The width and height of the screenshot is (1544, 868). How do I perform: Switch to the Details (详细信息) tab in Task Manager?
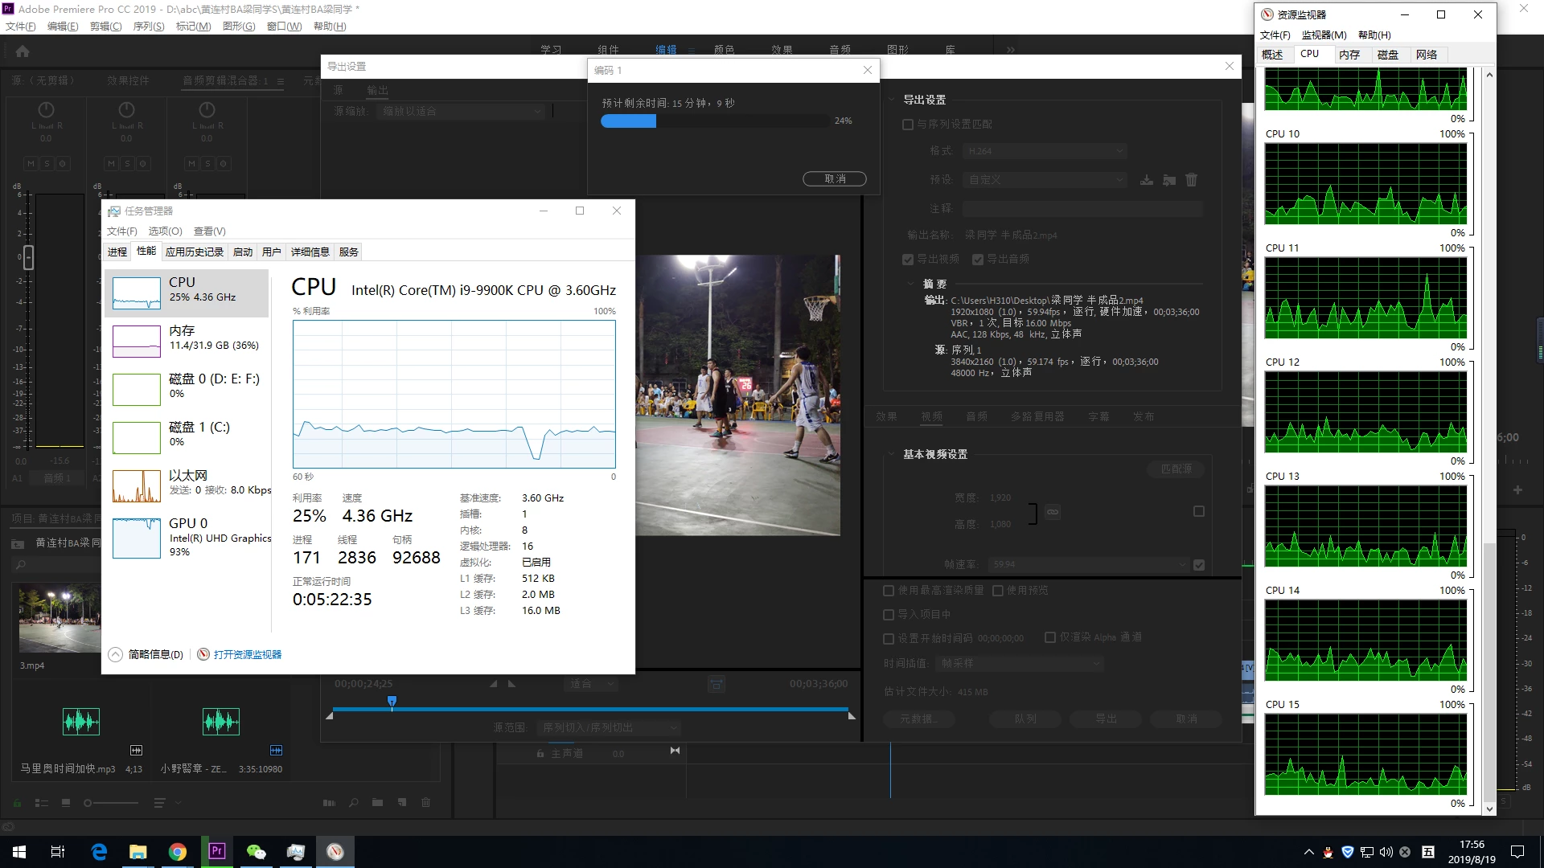point(310,252)
